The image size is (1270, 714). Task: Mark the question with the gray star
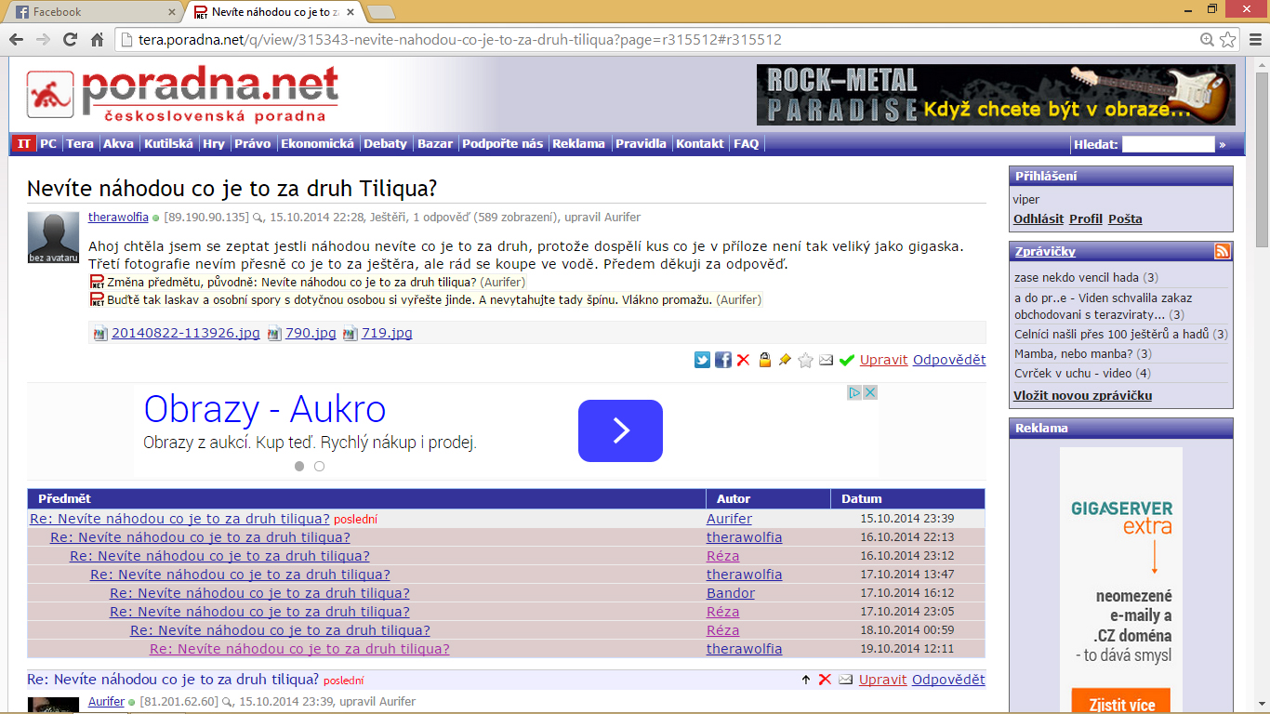(805, 360)
